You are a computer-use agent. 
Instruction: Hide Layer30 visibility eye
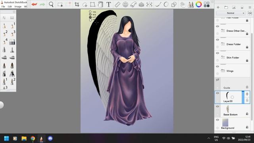[x=217, y=93]
